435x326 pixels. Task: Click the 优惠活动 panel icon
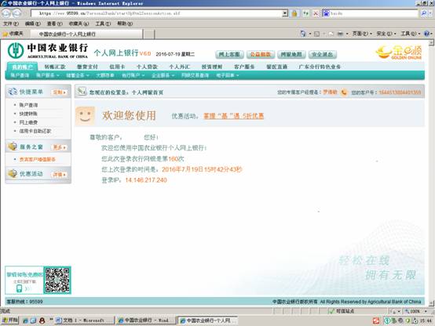pyautogui.click(x=13, y=174)
